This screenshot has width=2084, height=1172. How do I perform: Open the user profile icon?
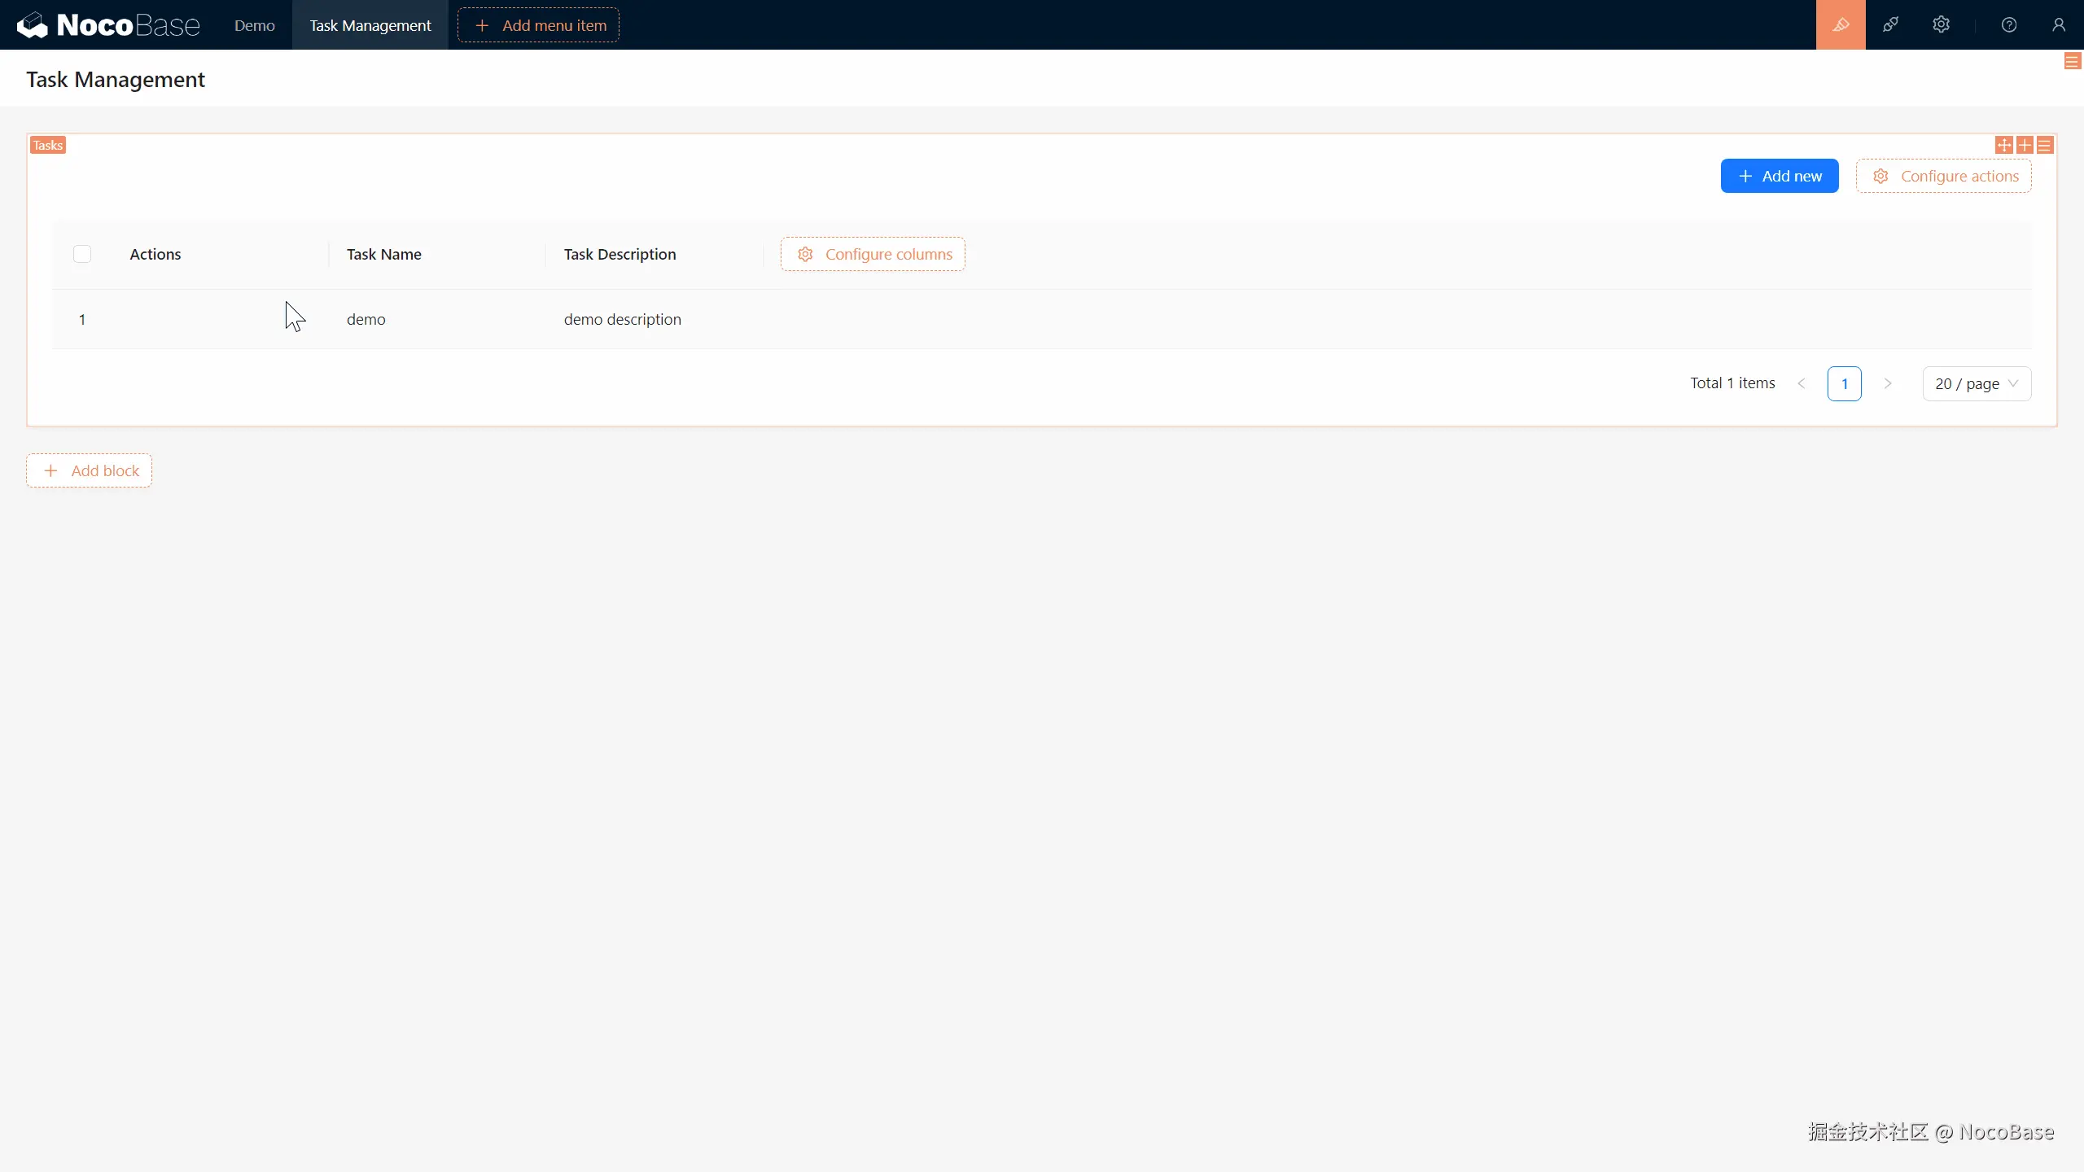(2059, 24)
